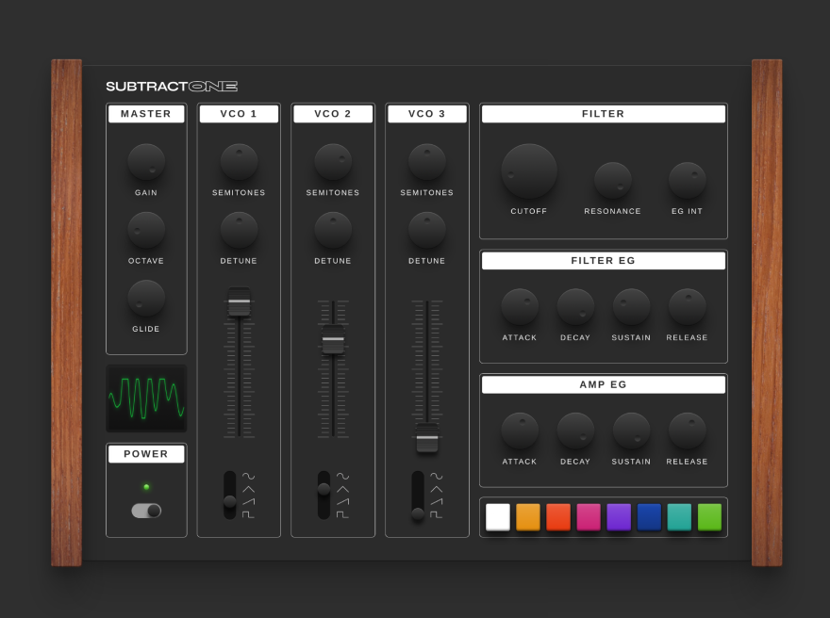Click the VCO 1 level fader handle
The width and height of the screenshot is (830, 618).
coord(240,301)
